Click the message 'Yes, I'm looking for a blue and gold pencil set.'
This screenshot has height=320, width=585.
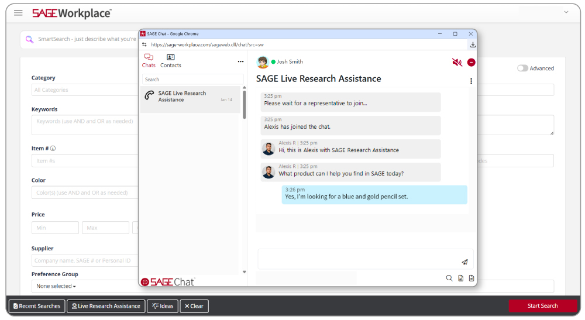pos(374,195)
